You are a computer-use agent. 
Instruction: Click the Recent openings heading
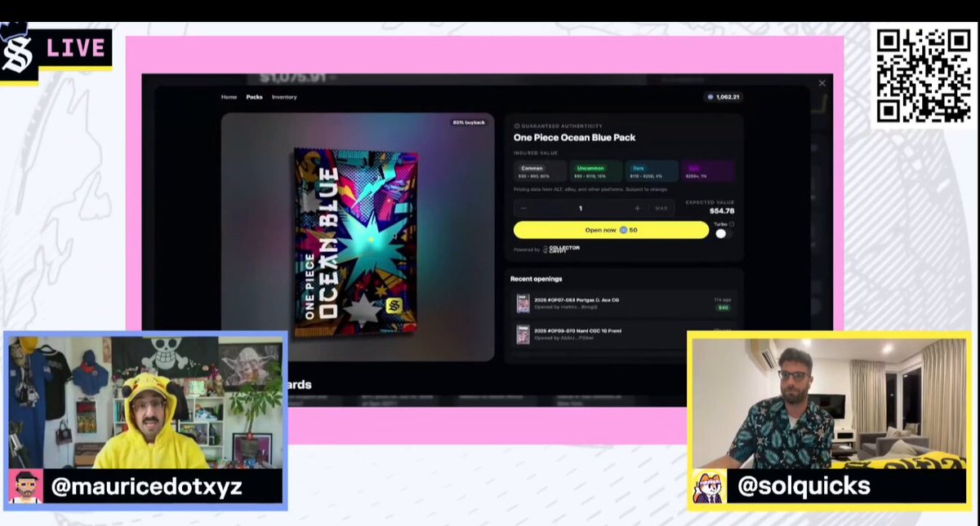pos(536,279)
